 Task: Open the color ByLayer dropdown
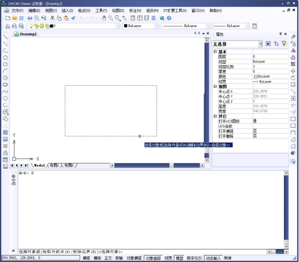click(140, 26)
